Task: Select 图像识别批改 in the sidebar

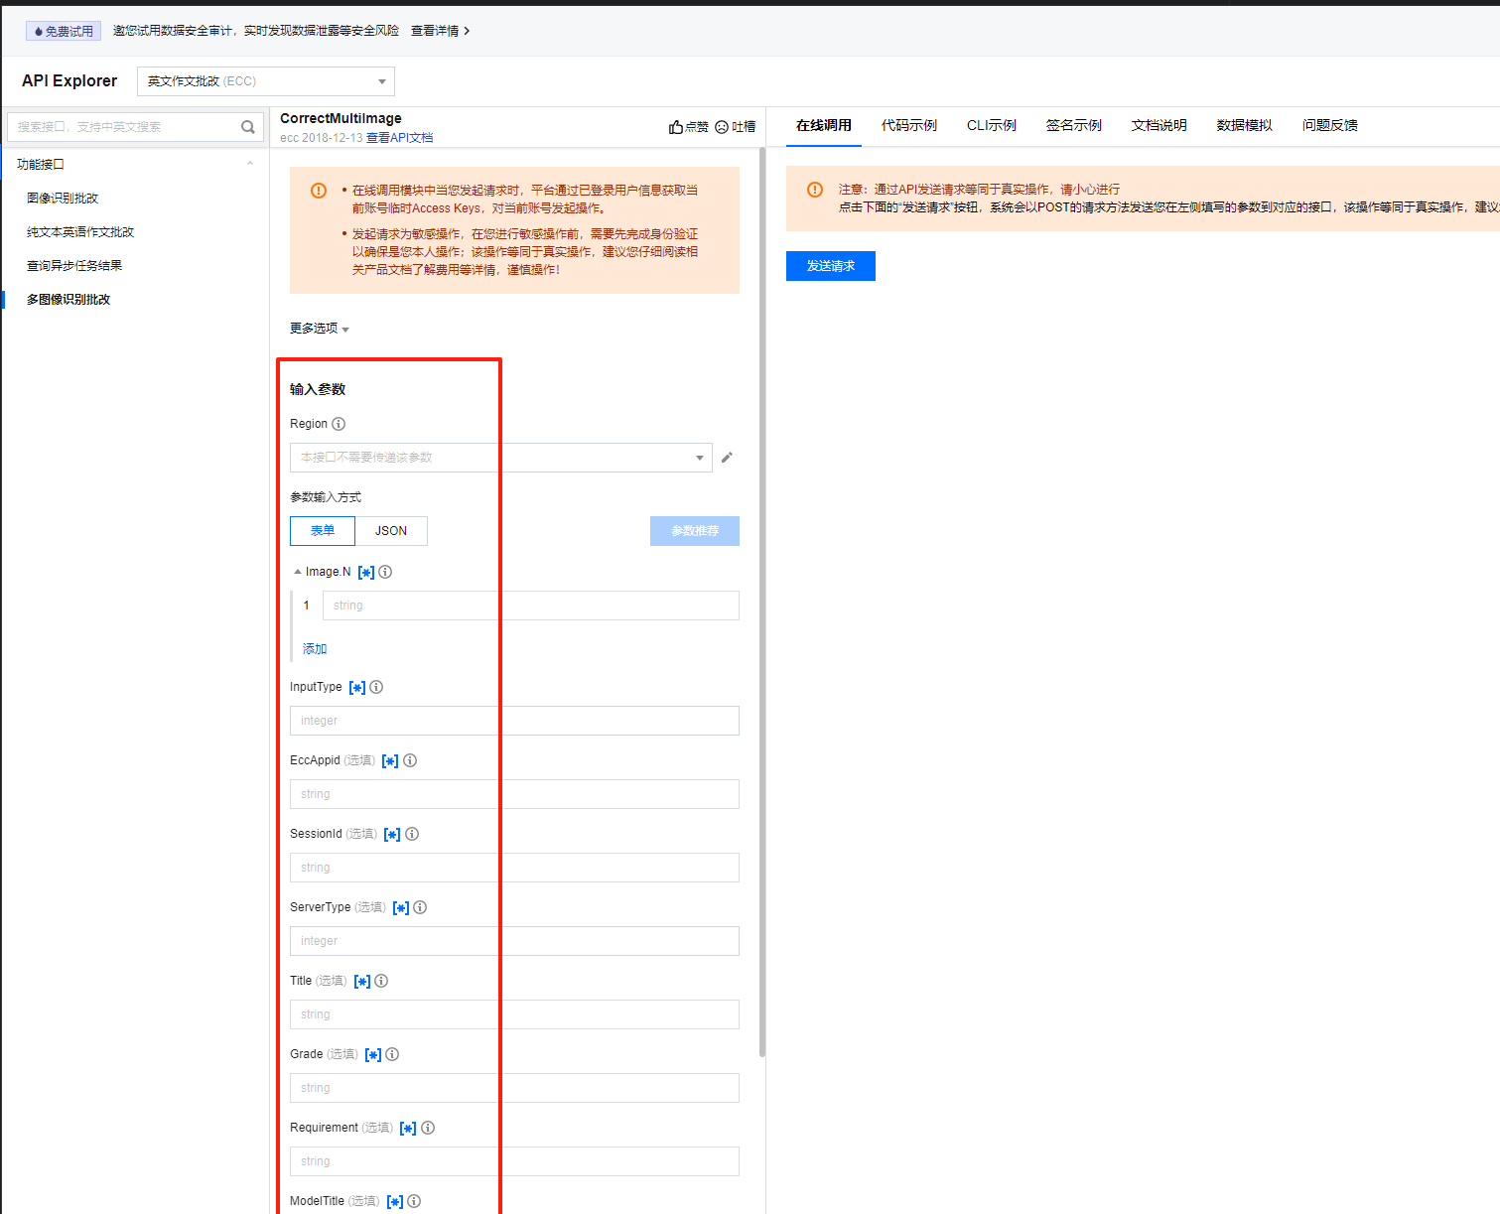Action: pyautogui.click(x=63, y=199)
